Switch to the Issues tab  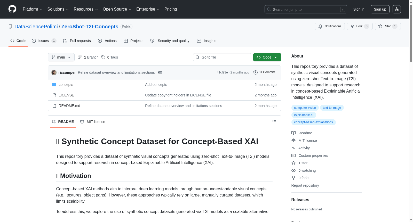coord(44,41)
